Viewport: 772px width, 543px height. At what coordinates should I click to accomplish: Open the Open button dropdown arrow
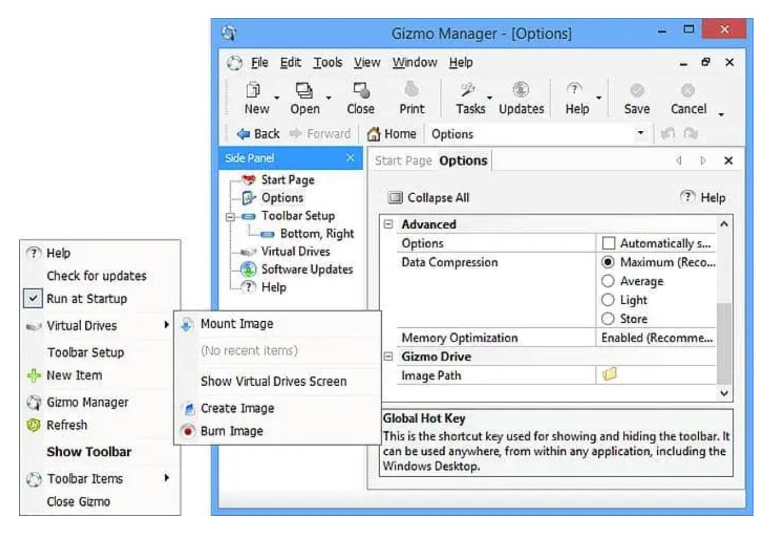[328, 97]
